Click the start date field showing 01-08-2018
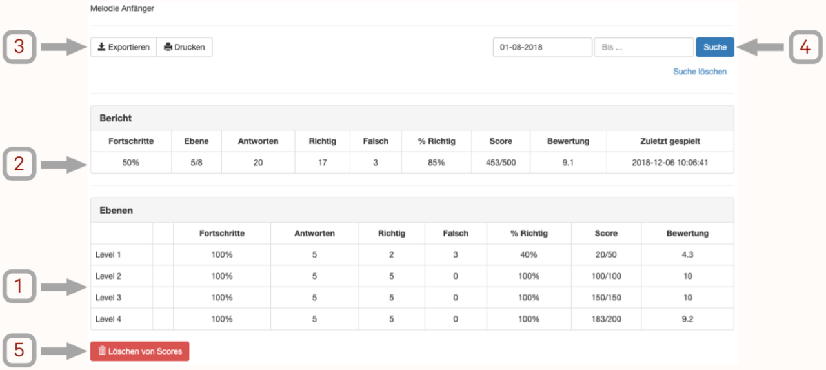This screenshot has height=370, width=826. point(543,47)
